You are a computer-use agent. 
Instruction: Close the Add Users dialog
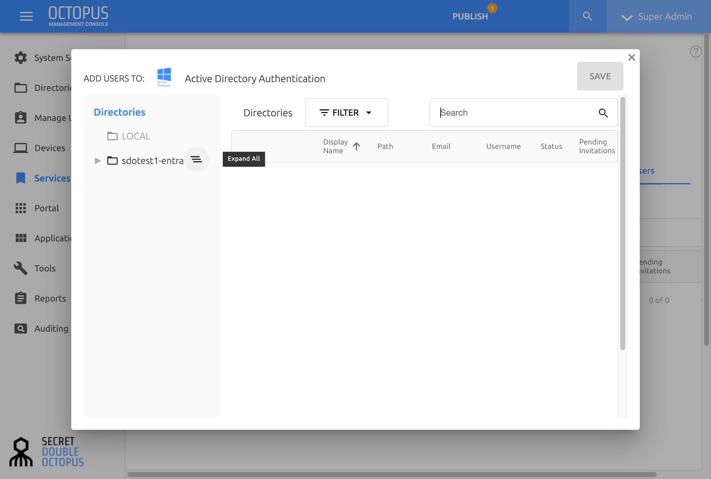tap(632, 57)
